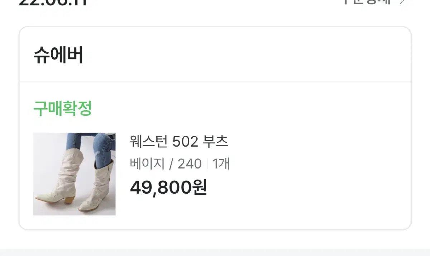The width and height of the screenshot is (430, 256).
Task: Tap the 1개 quantity label
Action: coord(221,164)
